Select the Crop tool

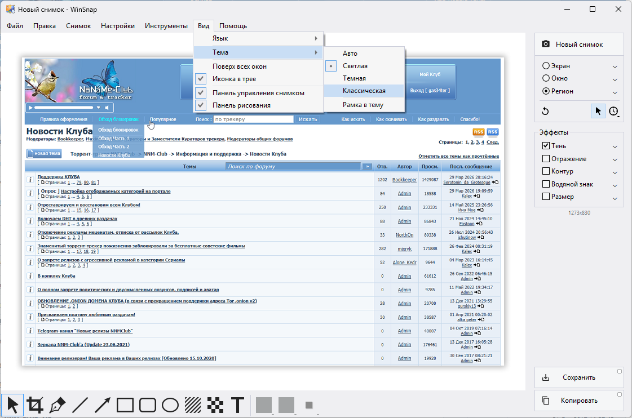[35, 405]
